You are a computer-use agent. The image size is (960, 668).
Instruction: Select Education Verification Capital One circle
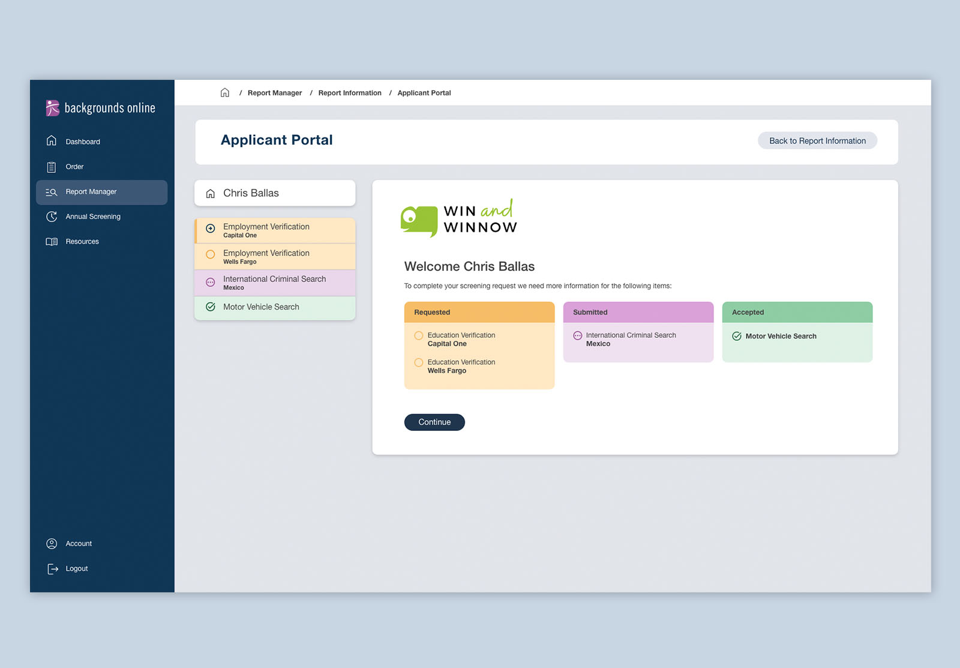point(419,336)
